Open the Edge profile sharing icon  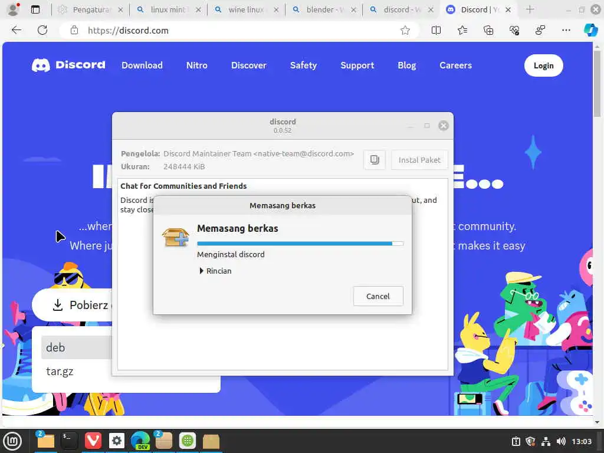(x=540, y=31)
